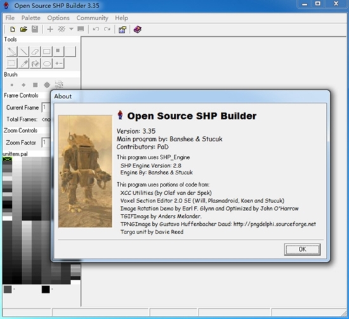Screen dimensions: 349x319
Task: Select the Flood Fill bucket tool
Action: point(35,63)
